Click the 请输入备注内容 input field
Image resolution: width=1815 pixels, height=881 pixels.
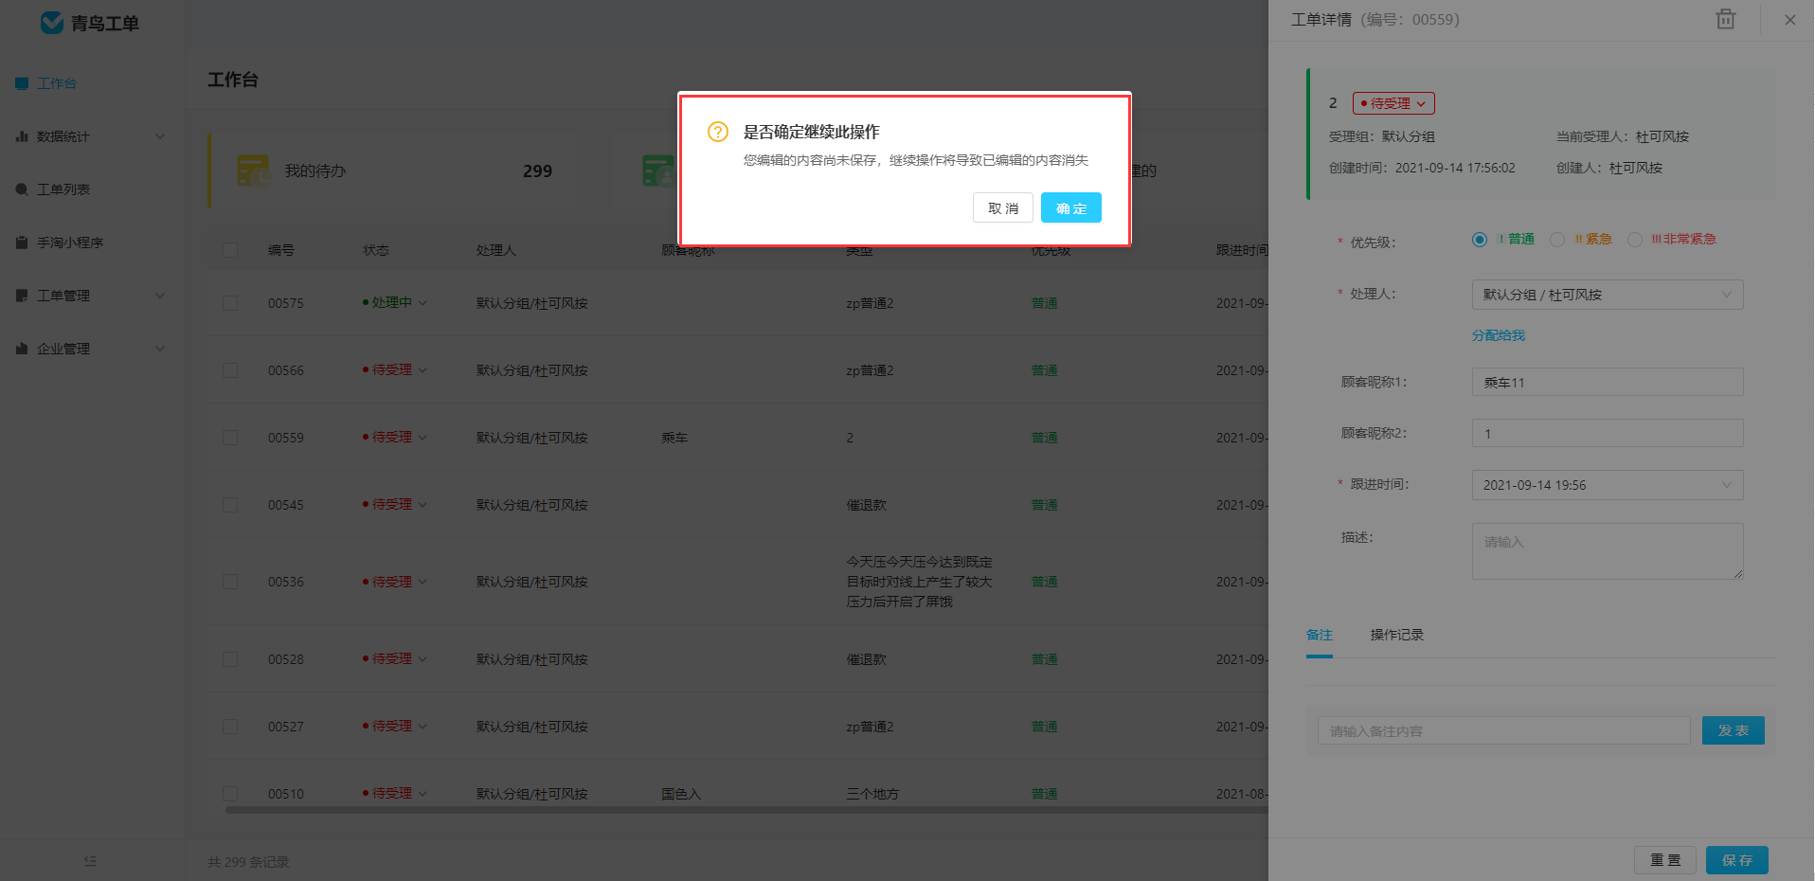coord(1504,730)
